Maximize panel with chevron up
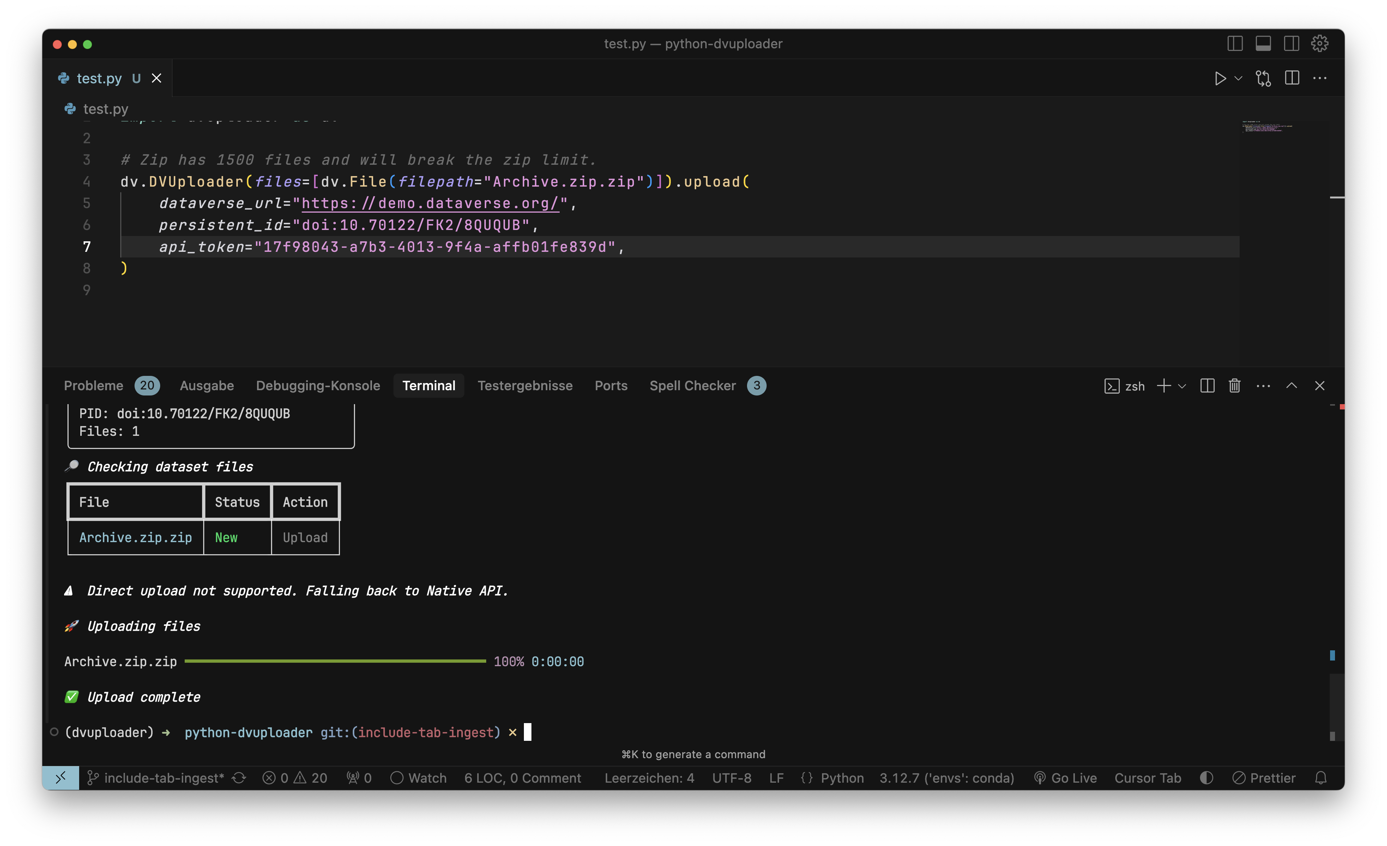 (x=1291, y=386)
